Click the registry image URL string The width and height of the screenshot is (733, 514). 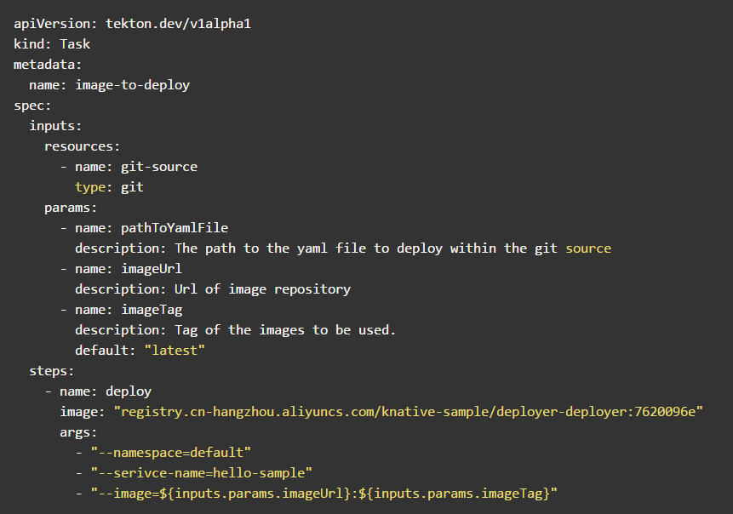click(x=408, y=412)
